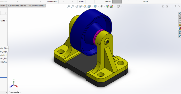The image size is (181, 94).
Task: Expand the Display Style dropdown arrow
Action: point(98,6)
